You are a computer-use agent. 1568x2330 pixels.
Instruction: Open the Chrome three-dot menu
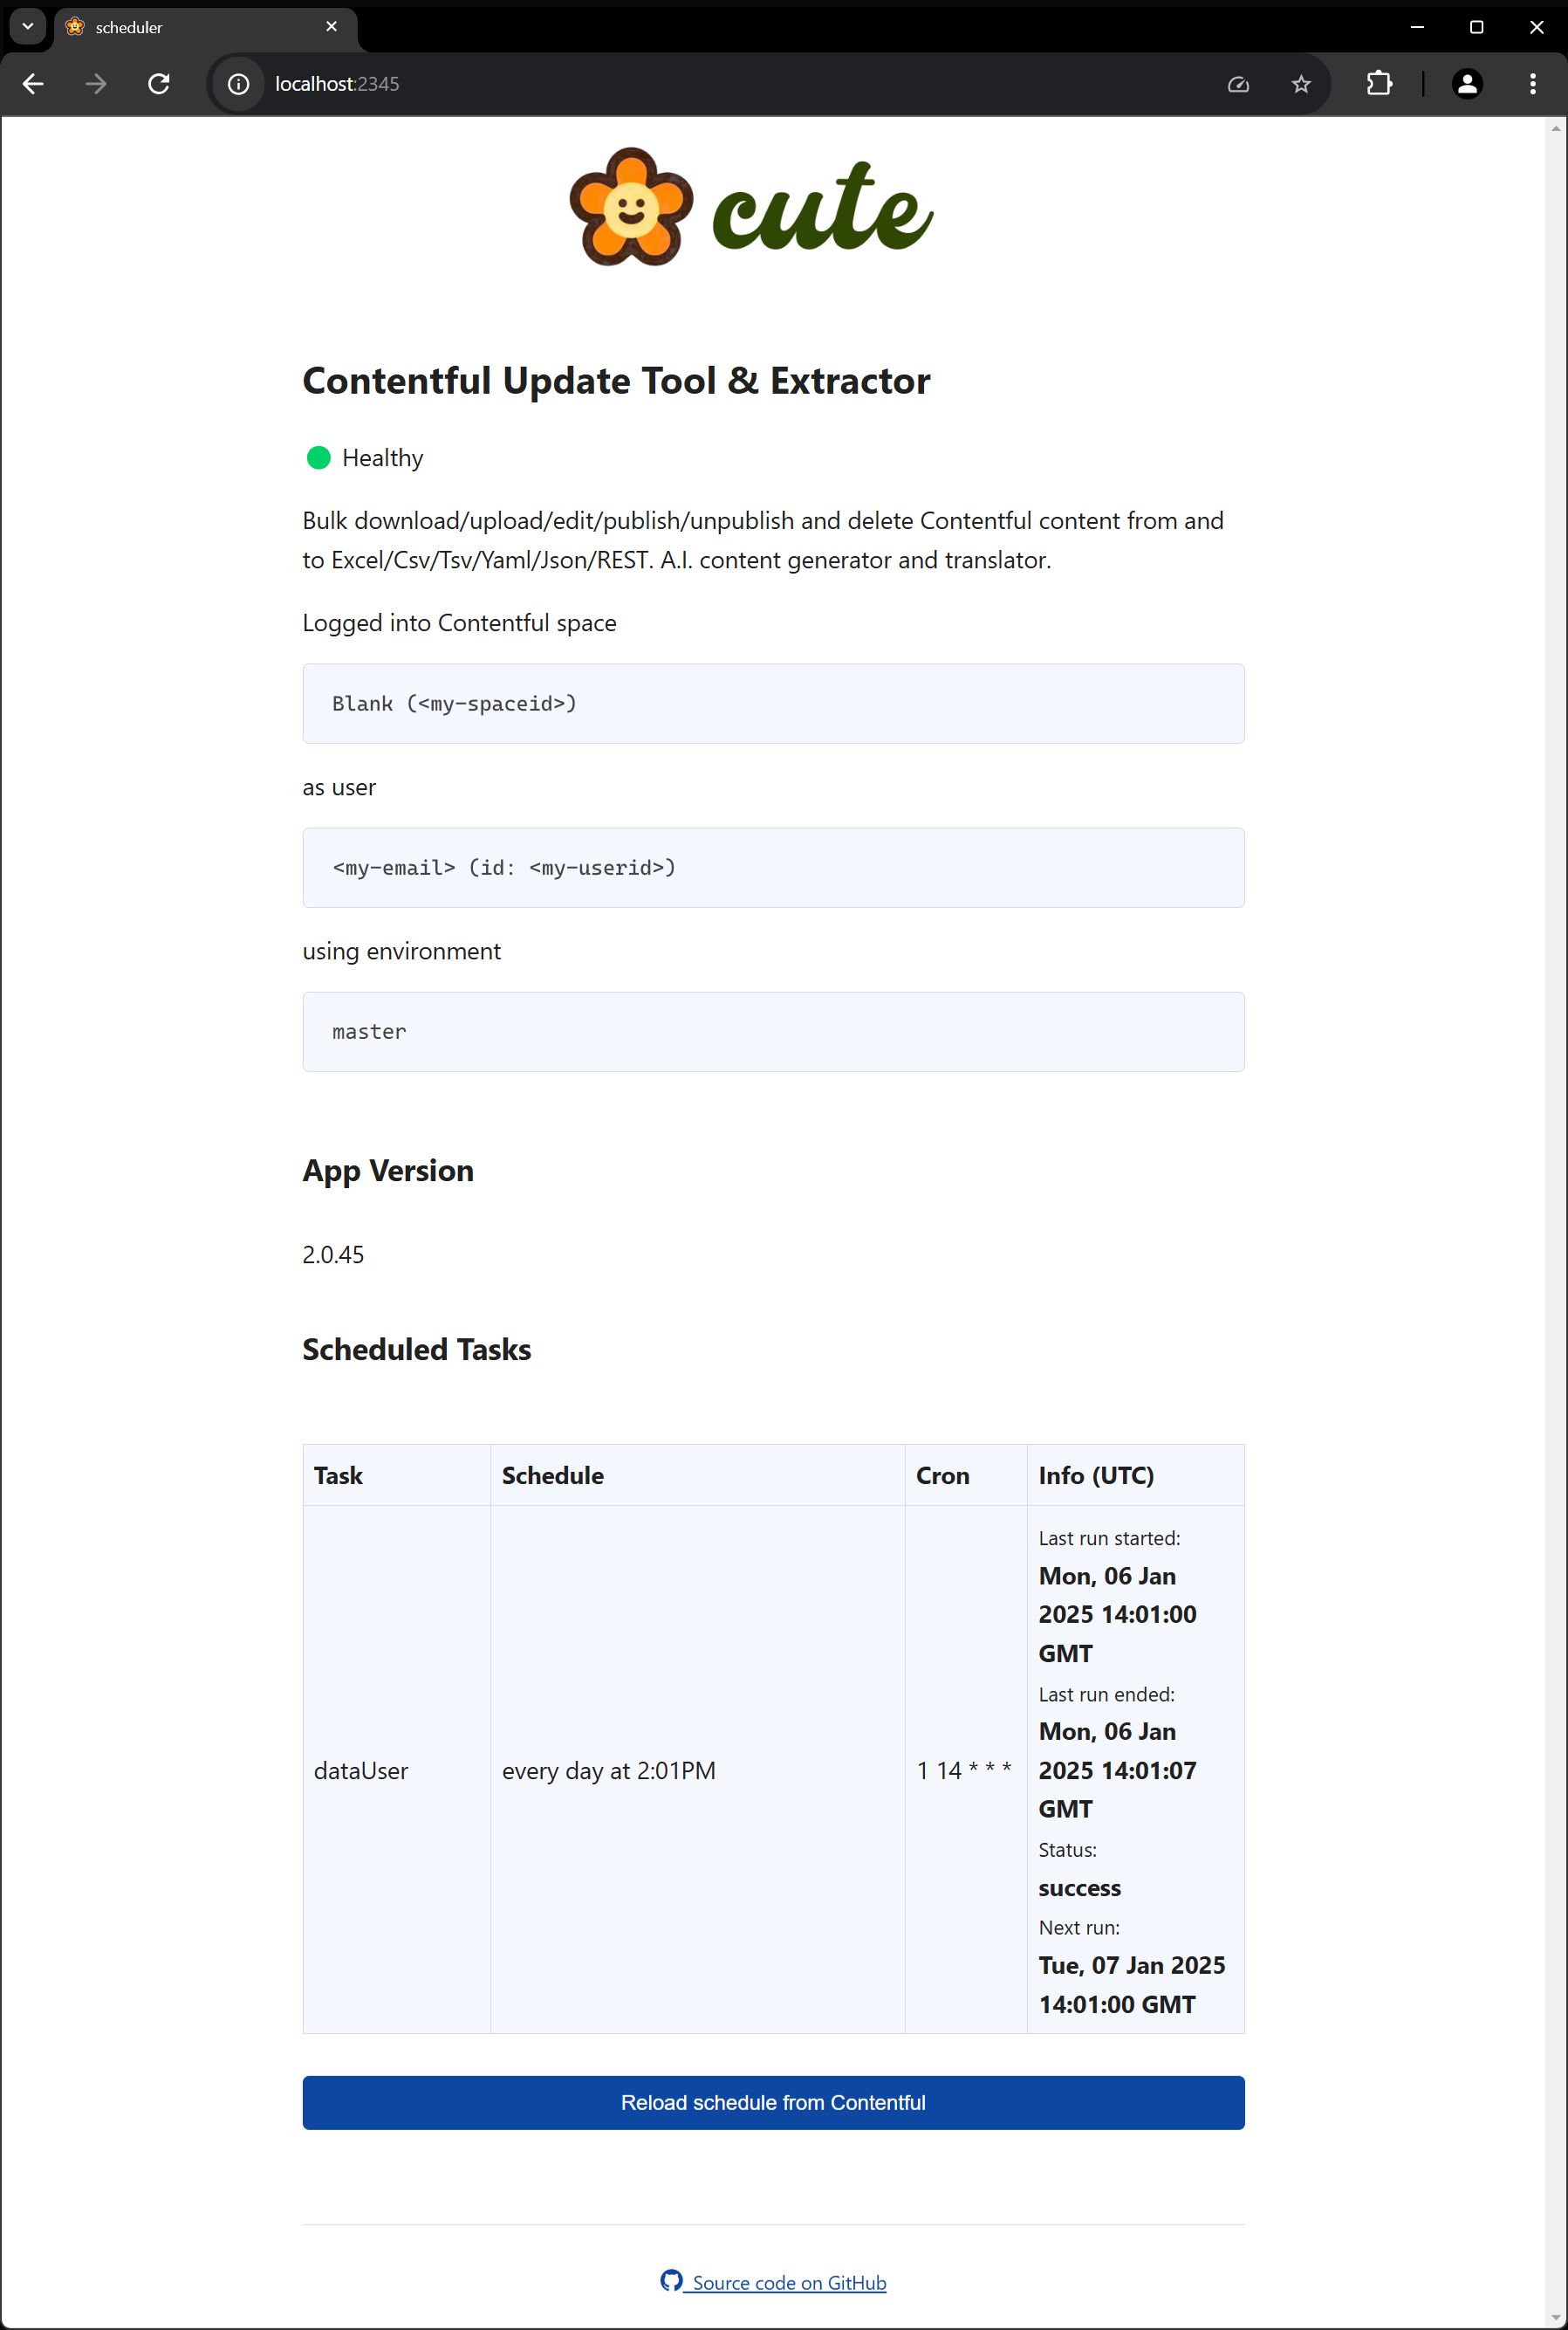pyautogui.click(x=1532, y=84)
